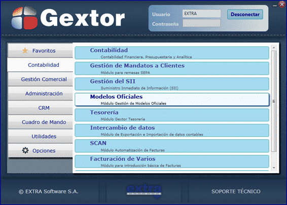Click the module list scrollbar thumb
Image resolution: width=287 pixels, height=205 pixels.
[274, 101]
